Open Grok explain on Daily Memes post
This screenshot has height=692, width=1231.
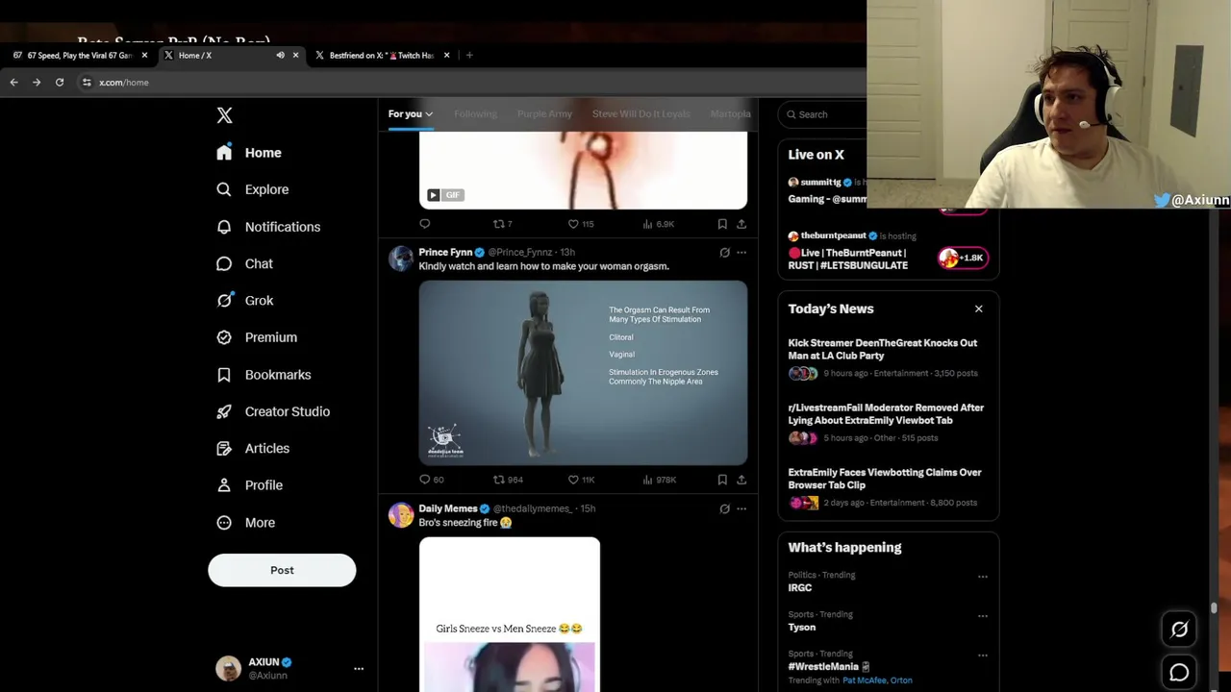[724, 509]
